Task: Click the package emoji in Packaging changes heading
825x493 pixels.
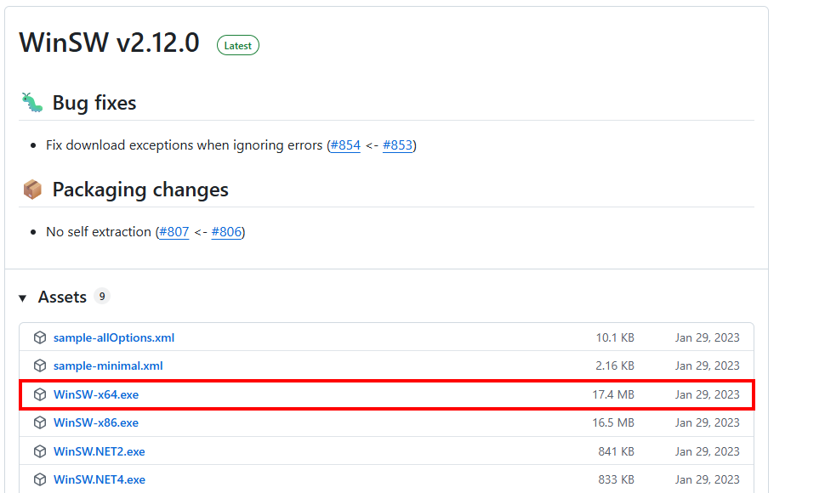Action: pos(32,190)
